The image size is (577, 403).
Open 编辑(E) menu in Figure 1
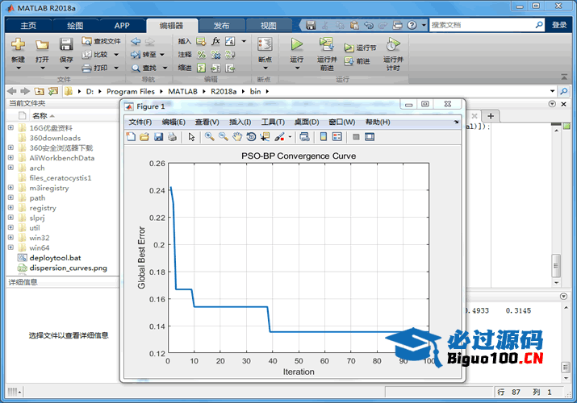[174, 122]
